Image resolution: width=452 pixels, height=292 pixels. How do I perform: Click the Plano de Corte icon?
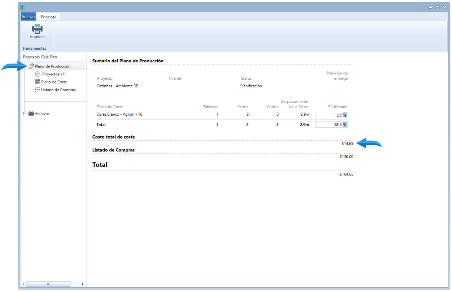(x=37, y=82)
